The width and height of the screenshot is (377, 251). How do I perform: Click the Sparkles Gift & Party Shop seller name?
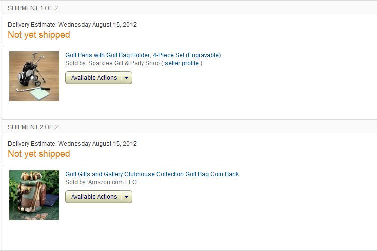point(124,63)
